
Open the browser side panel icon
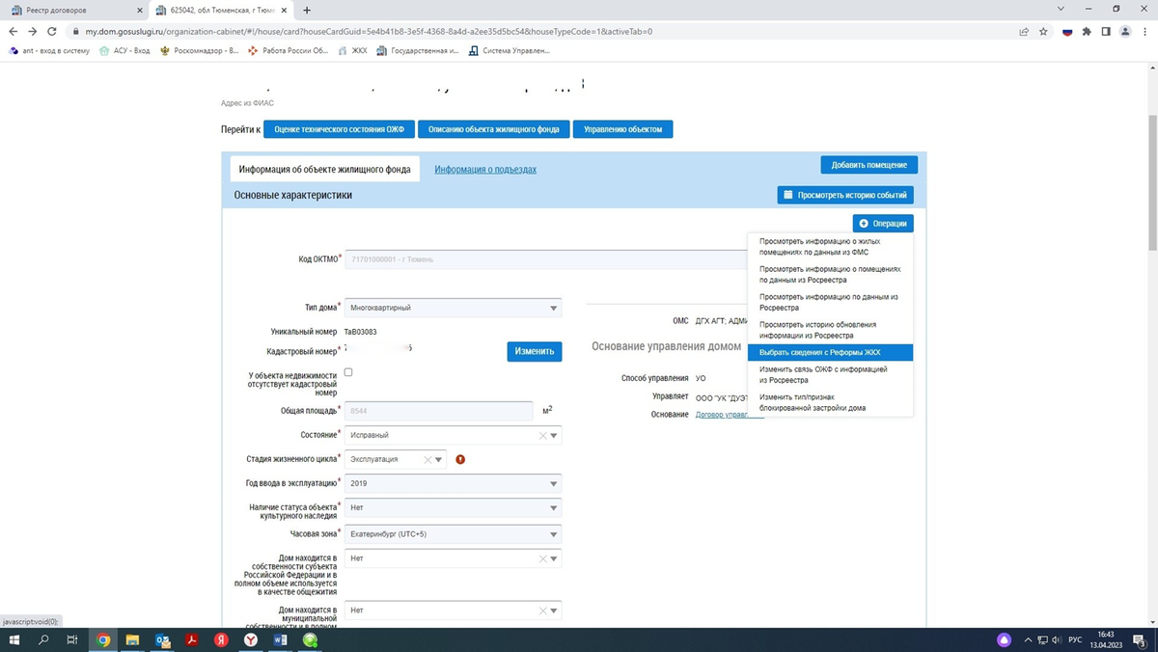(1106, 31)
